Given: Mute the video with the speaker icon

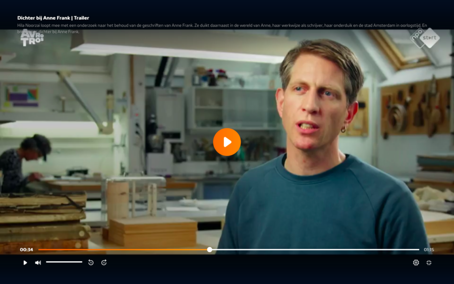Looking at the screenshot, I should click(38, 263).
